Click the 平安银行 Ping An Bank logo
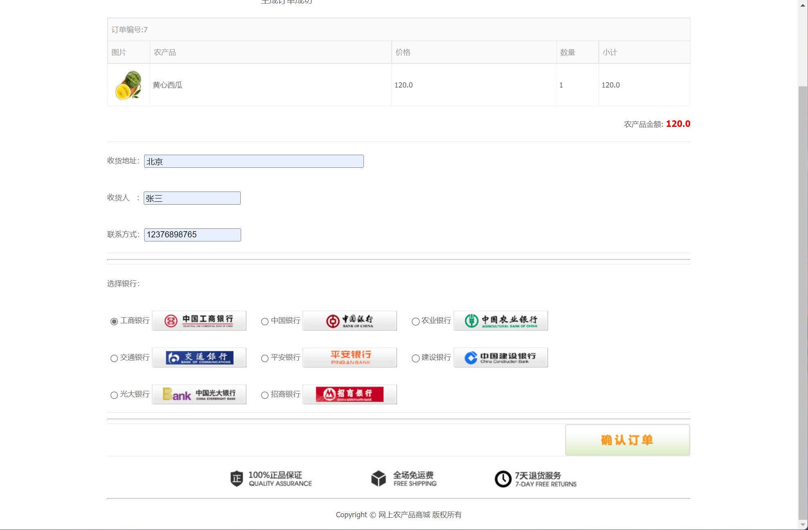This screenshot has width=808, height=530. point(350,357)
